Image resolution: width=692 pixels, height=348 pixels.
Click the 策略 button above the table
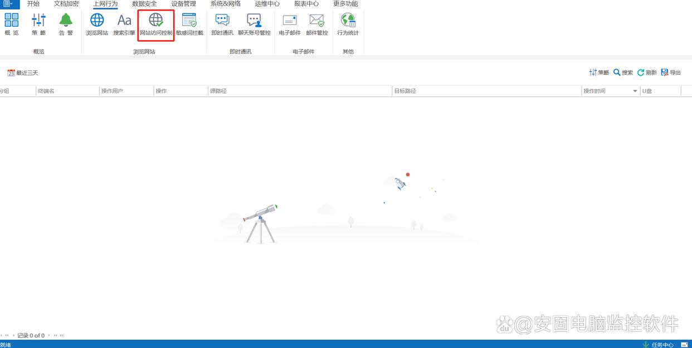tap(599, 73)
